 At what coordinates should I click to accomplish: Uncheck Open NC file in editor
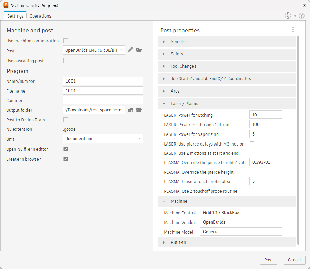[x=66, y=149]
